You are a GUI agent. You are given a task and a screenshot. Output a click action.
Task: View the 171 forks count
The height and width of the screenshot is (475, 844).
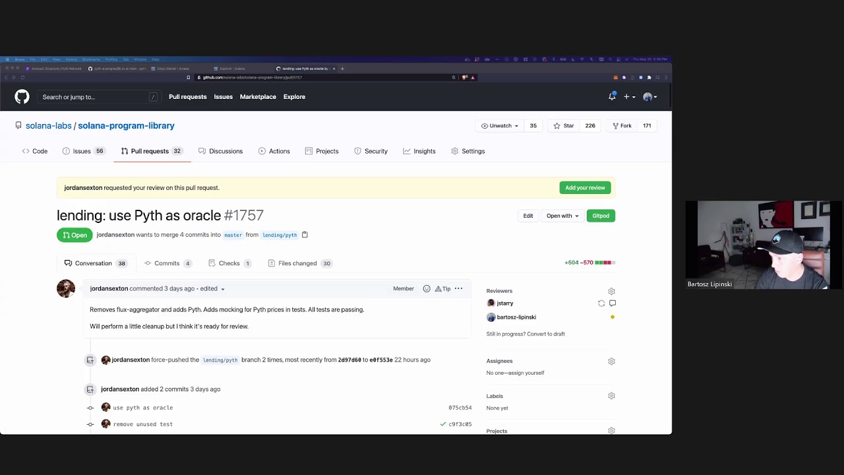click(647, 125)
